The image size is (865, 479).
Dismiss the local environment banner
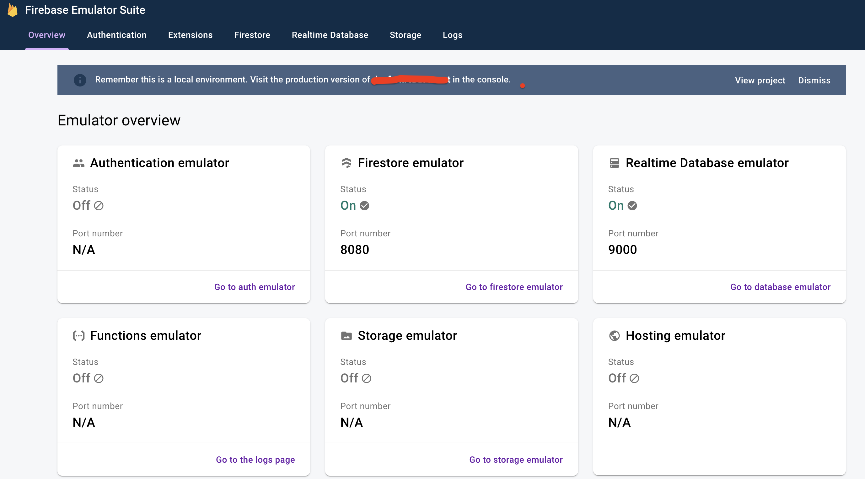pyautogui.click(x=814, y=81)
